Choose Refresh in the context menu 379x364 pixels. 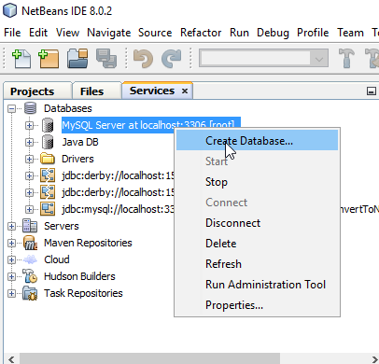257,264
